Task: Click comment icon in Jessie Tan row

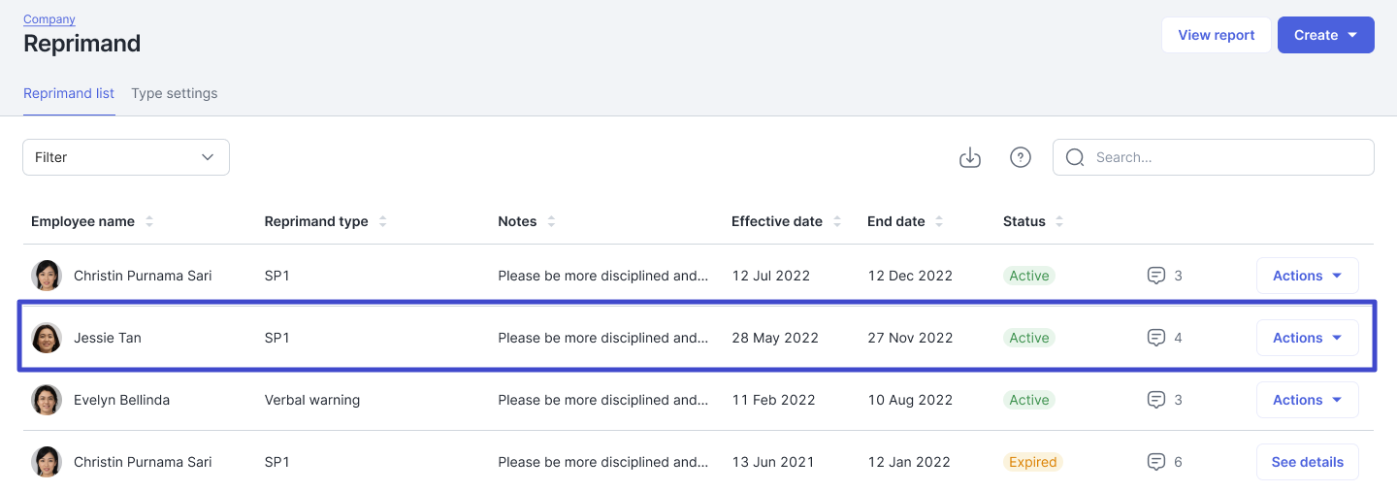Action: click(1155, 338)
